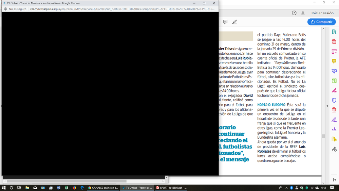
Task: Click the Bluetooth tray icon
Action: 291,188
